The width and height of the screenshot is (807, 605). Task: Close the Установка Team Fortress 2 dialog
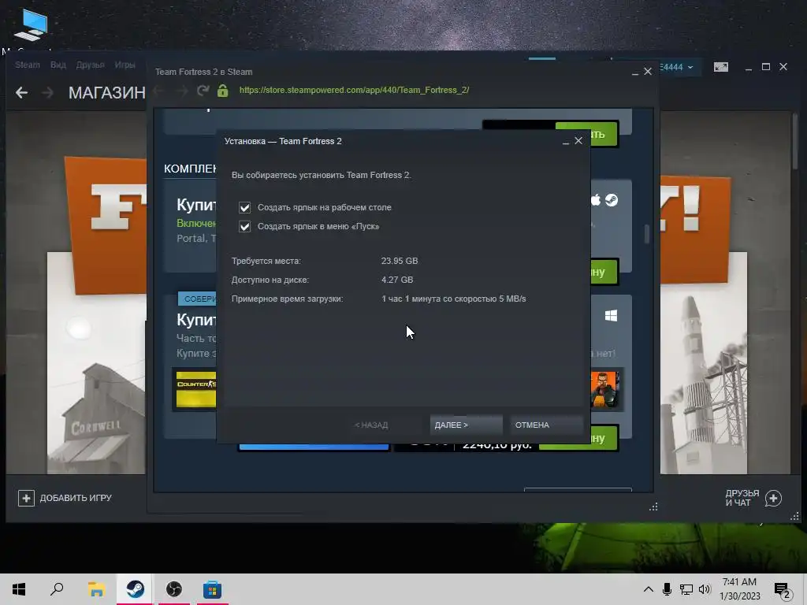(578, 140)
